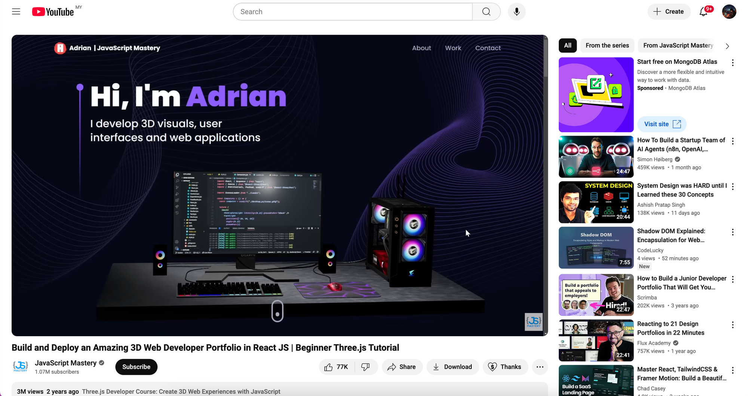The width and height of the screenshot is (748, 396).
Task: Open more actions ellipsis under video
Action: point(540,367)
